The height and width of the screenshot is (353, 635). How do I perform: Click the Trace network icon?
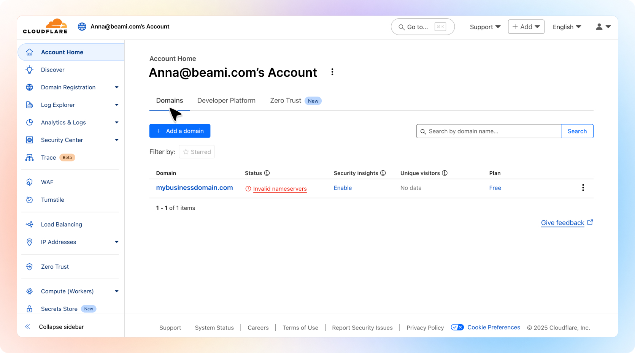pyautogui.click(x=29, y=157)
